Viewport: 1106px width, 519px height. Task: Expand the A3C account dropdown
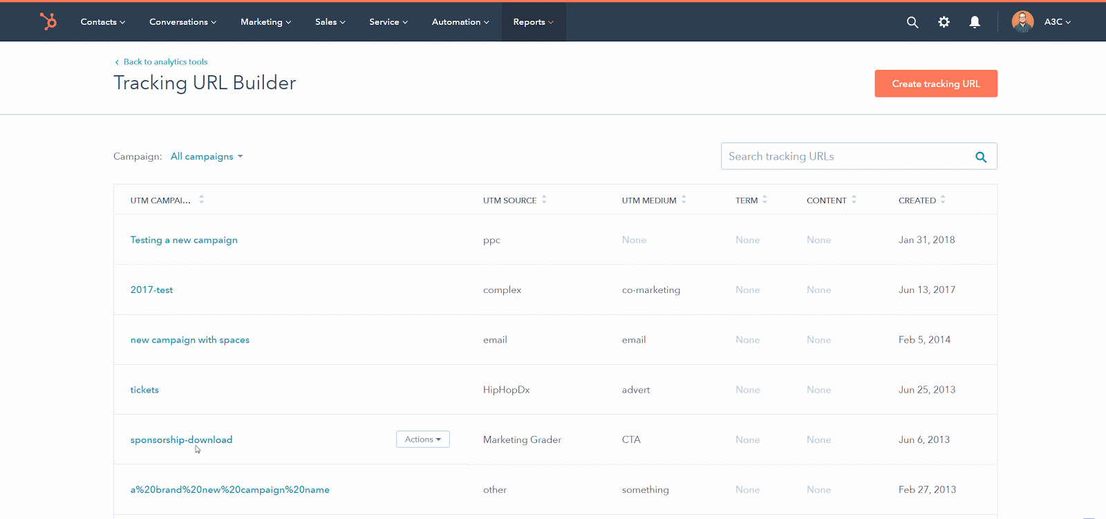tap(1058, 22)
